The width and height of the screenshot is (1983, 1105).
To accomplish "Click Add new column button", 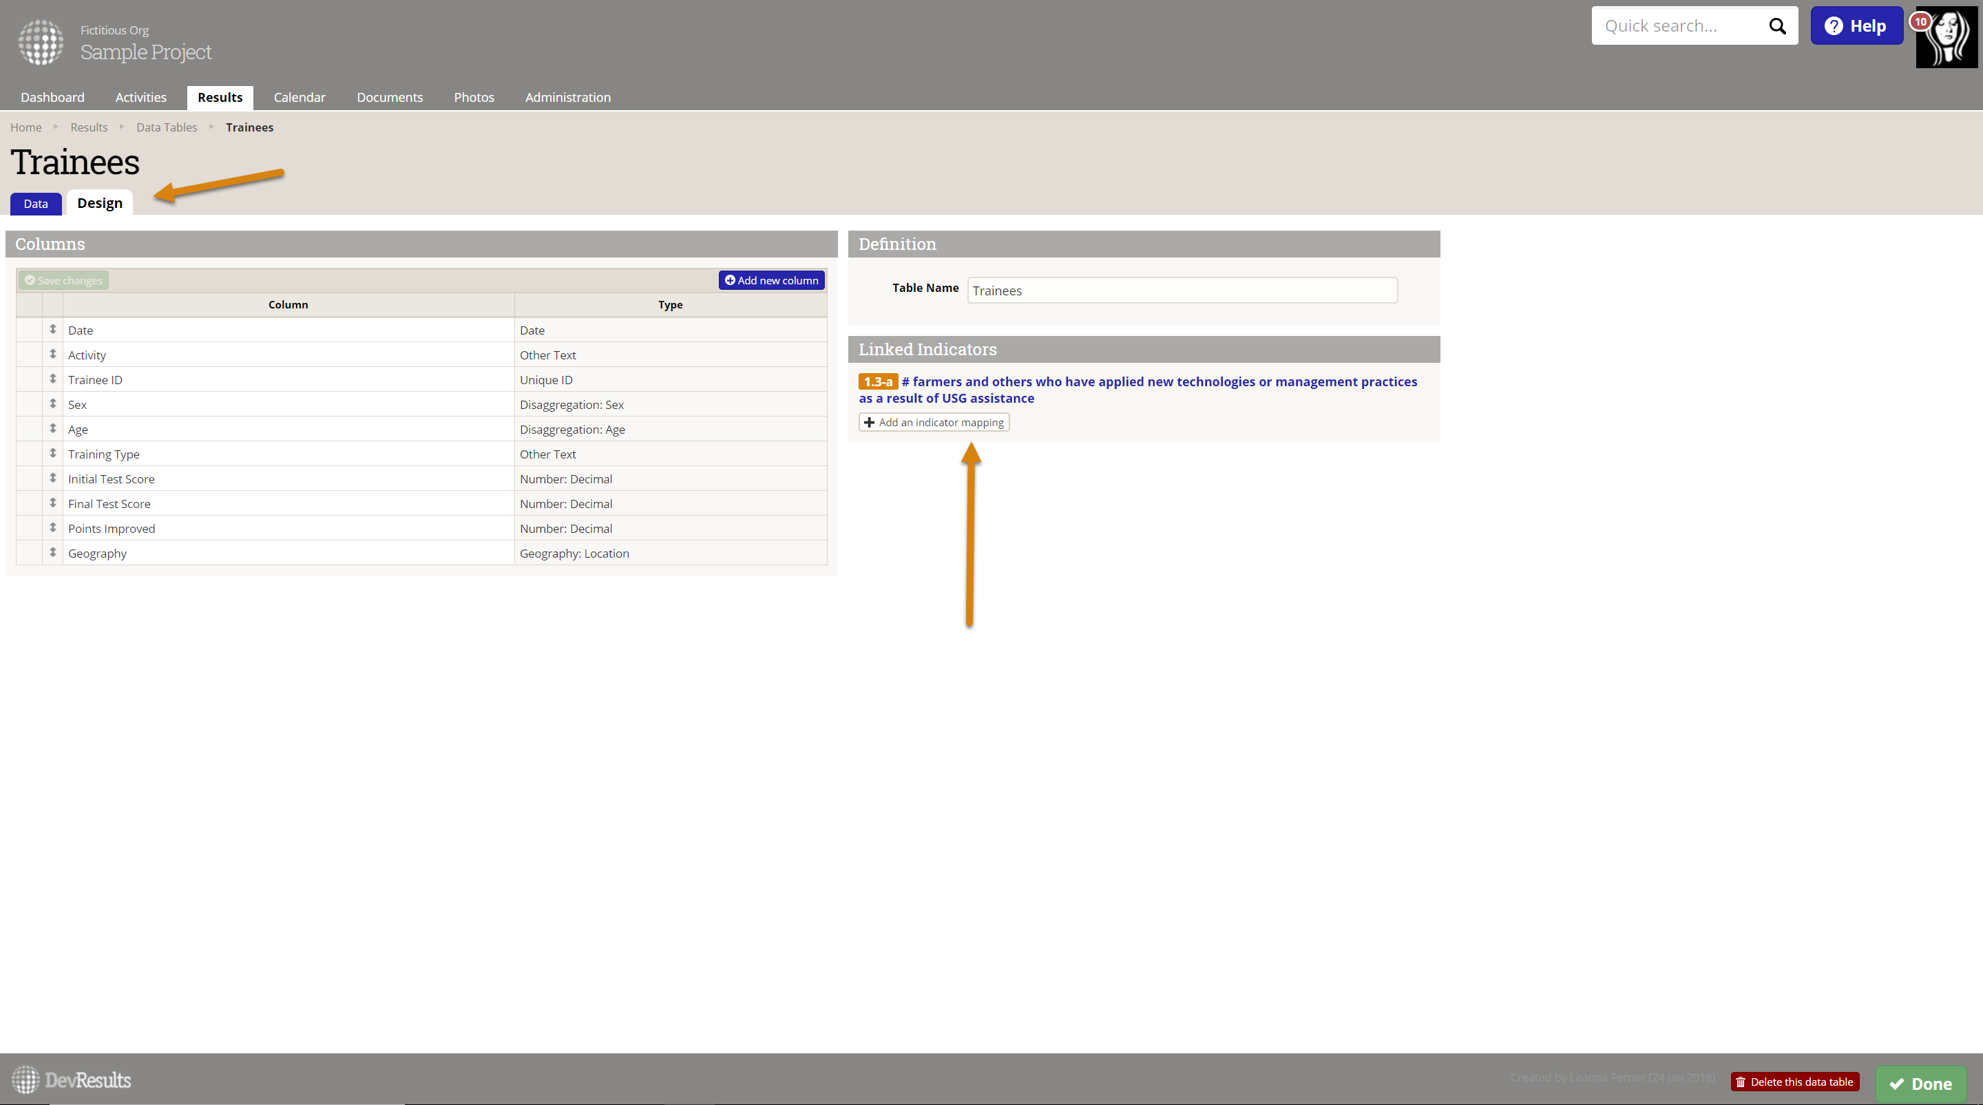I will pos(771,280).
